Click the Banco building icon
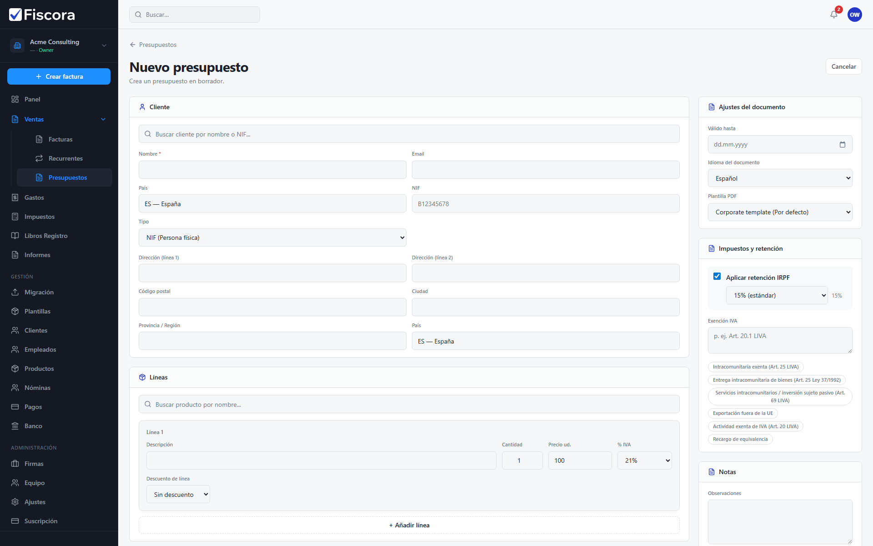 pyautogui.click(x=15, y=426)
